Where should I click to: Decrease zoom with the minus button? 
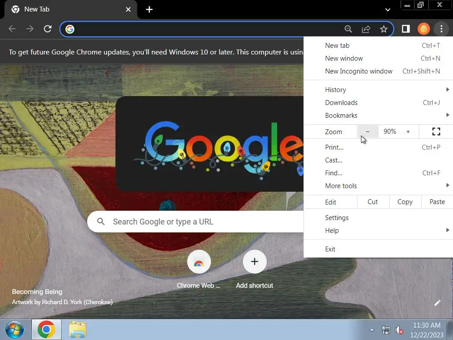tap(368, 131)
